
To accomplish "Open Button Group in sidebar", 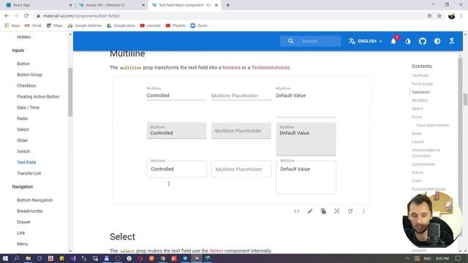I will [x=29, y=75].
